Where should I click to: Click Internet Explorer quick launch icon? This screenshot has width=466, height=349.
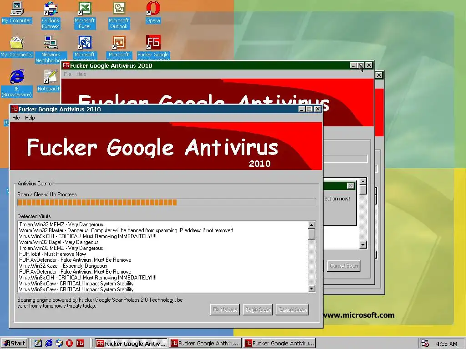coord(49,344)
